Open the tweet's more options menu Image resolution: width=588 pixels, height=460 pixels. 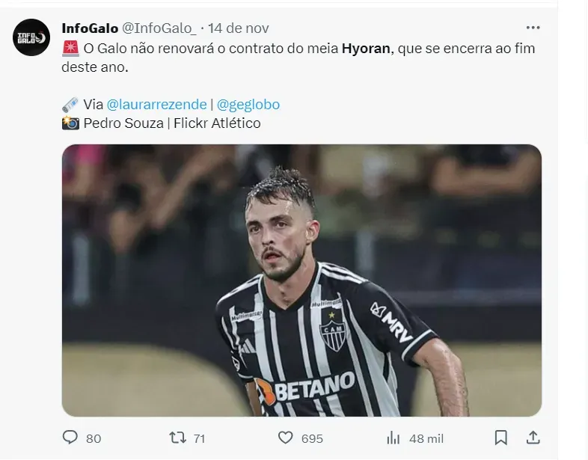[533, 28]
